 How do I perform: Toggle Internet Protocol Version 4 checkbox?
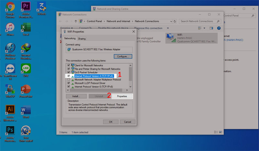point(69,76)
